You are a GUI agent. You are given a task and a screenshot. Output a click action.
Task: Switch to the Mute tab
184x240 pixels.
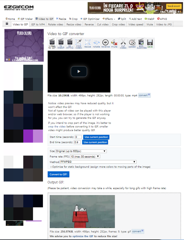click(x=150, y=24)
